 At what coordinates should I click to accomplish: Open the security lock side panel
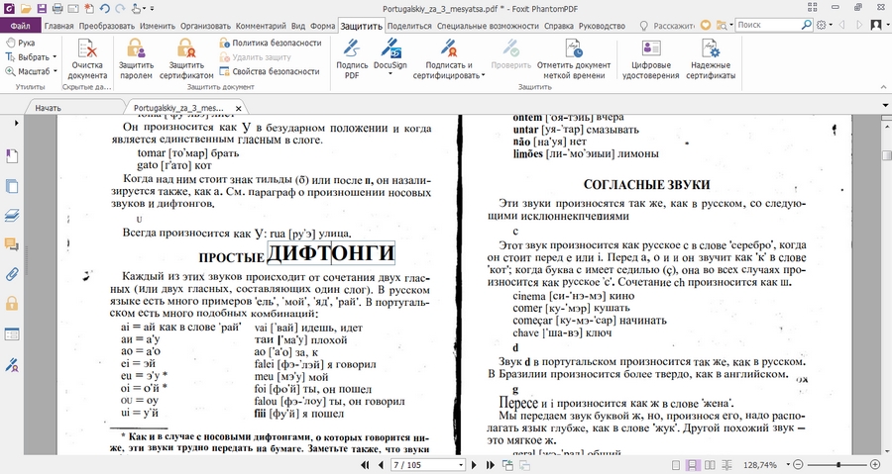[x=13, y=303]
